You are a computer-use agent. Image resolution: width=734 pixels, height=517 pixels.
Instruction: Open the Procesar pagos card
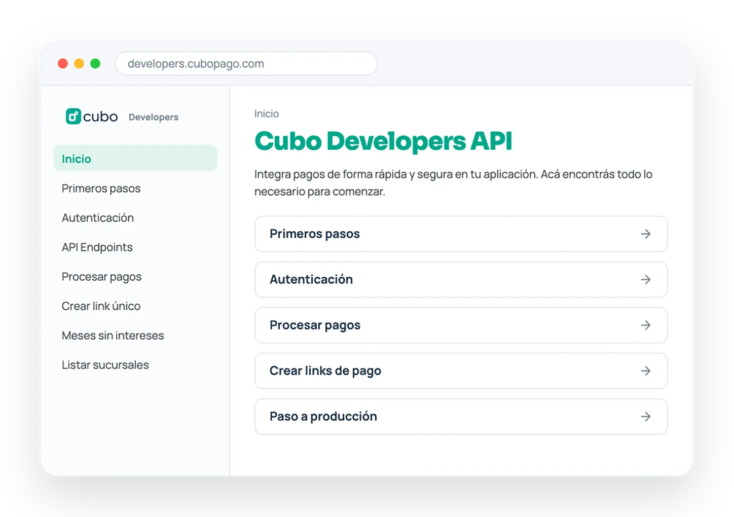coord(461,325)
